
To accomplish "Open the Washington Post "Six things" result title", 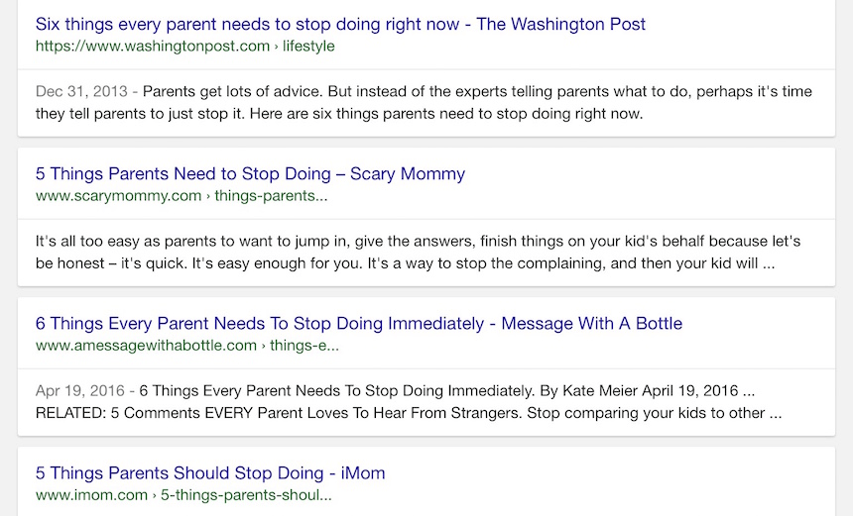I will point(340,24).
